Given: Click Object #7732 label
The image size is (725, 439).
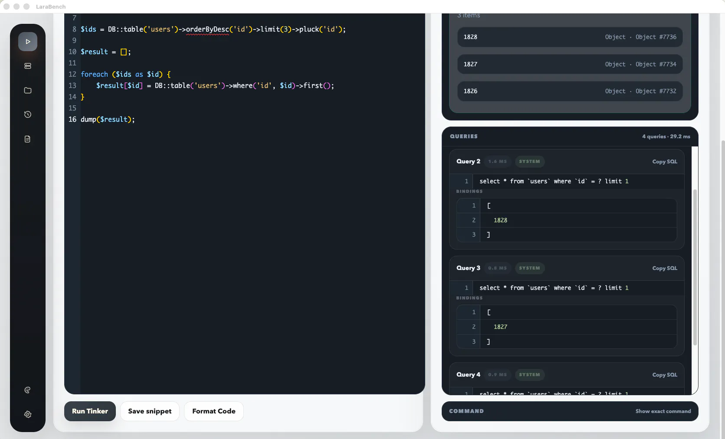Looking at the screenshot, I should (656, 91).
